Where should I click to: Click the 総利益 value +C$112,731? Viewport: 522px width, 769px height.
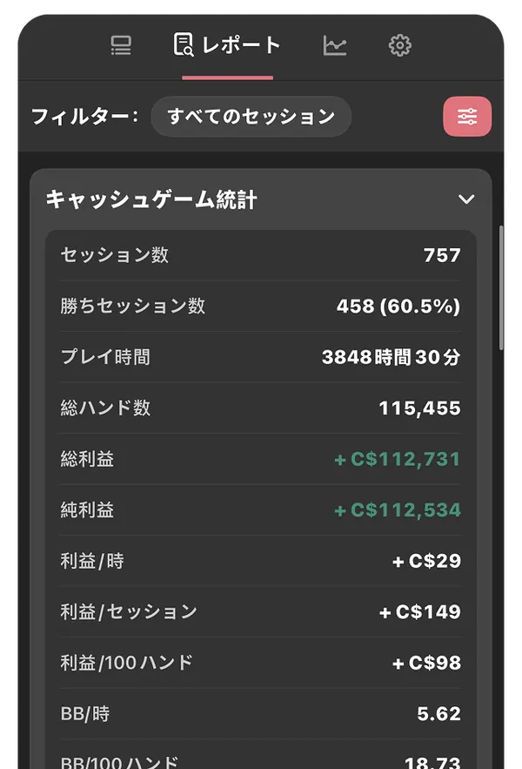tap(397, 459)
